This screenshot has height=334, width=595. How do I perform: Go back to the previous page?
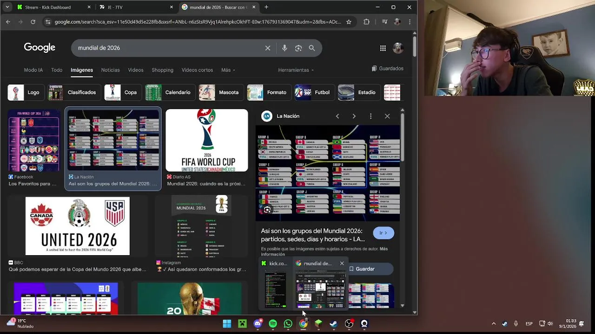(8, 21)
